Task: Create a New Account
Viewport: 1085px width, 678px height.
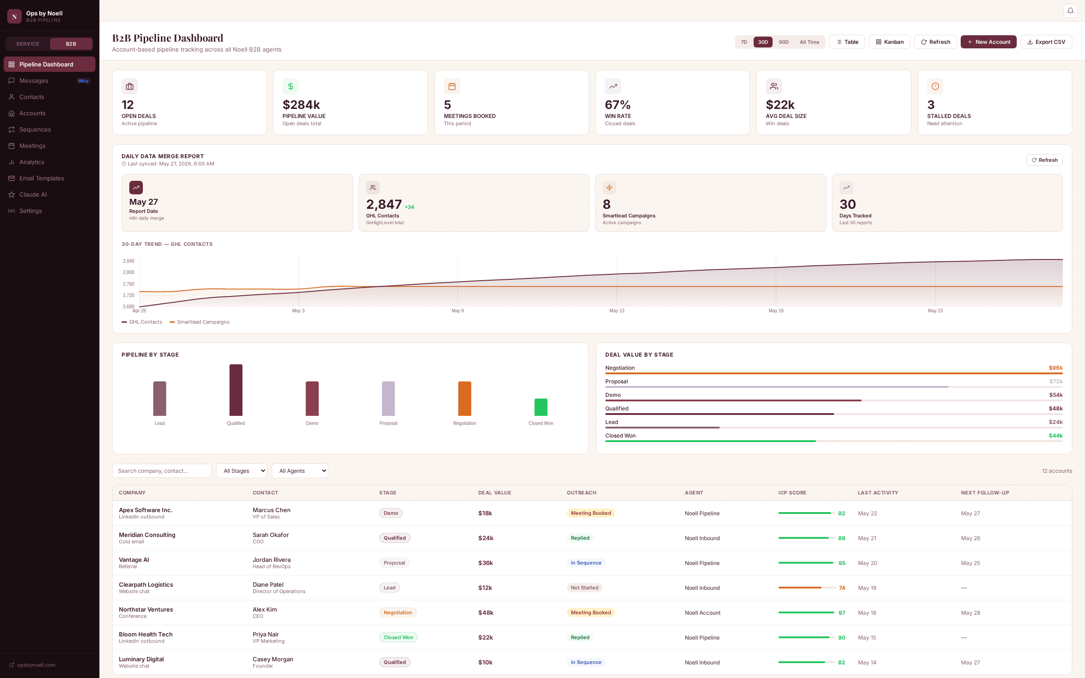Action: [989, 42]
